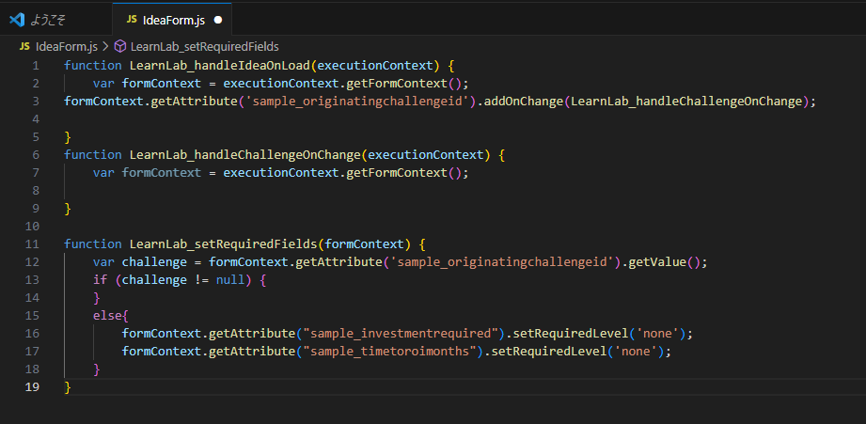This screenshot has height=424, width=866.
Task: Click the cube symbol icon in the breadcrumb
Action: pyautogui.click(x=120, y=45)
